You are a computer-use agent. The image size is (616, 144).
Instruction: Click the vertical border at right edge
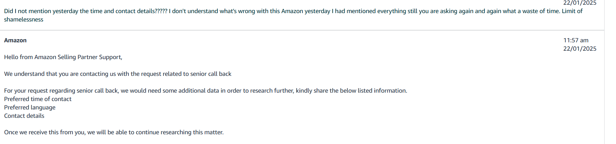point(604,72)
